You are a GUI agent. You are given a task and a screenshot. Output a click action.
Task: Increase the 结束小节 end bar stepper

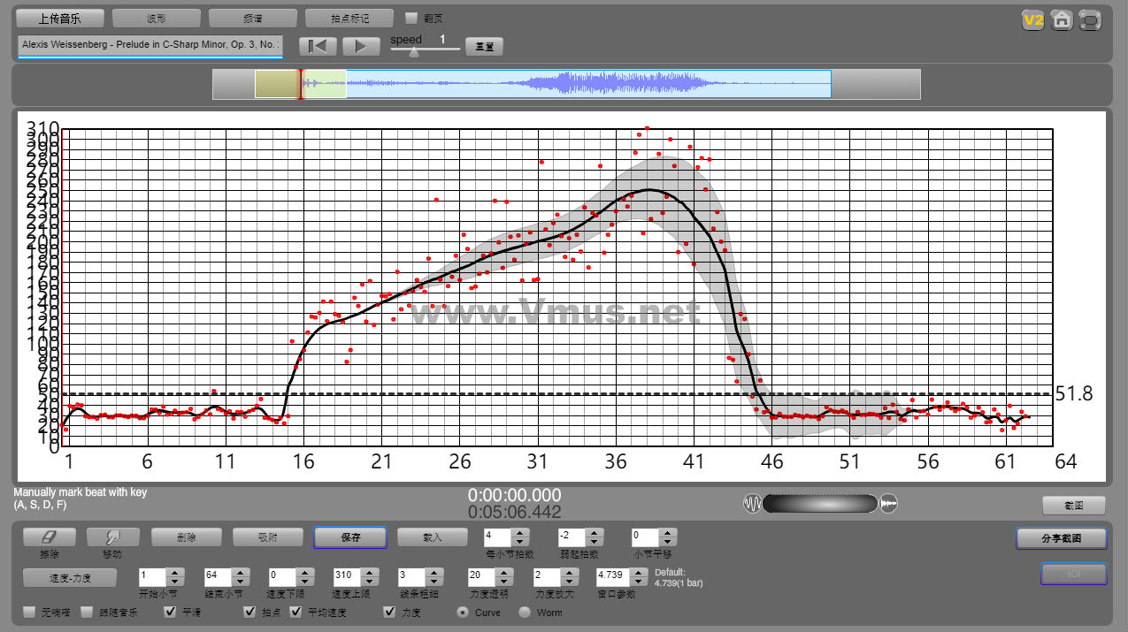(239, 572)
